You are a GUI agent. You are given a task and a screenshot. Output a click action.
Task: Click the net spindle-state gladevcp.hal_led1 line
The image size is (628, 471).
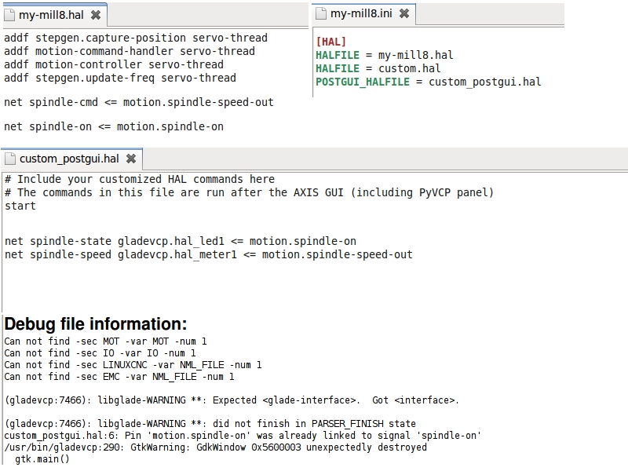click(x=181, y=241)
